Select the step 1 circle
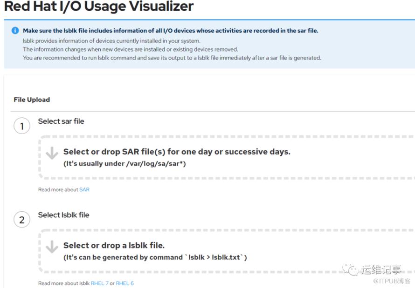 click(x=22, y=126)
